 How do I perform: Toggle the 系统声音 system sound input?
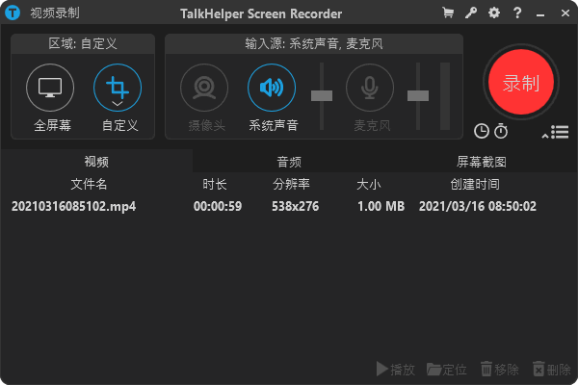[272, 89]
